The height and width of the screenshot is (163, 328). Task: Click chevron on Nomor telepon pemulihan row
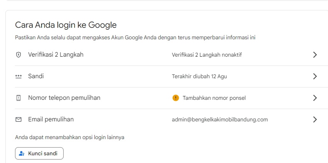315,98
